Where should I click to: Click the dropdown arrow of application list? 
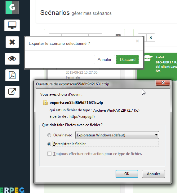(156, 135)
